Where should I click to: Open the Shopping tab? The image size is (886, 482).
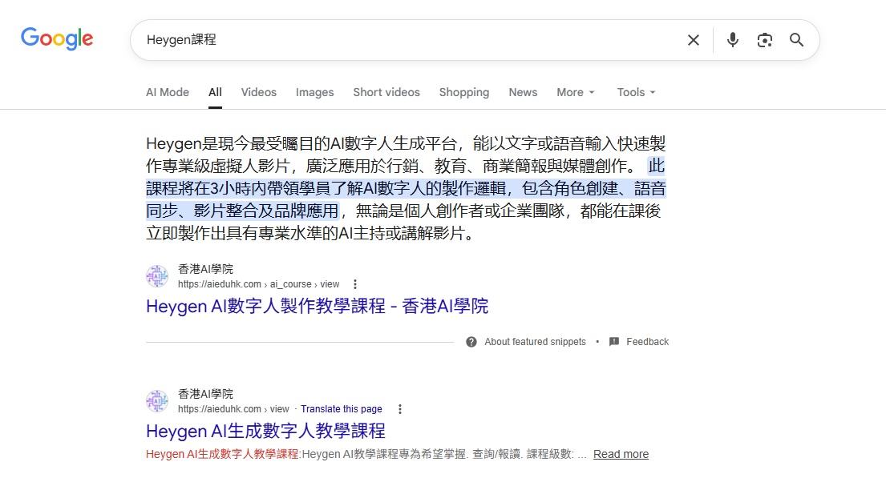coord(464,92)
